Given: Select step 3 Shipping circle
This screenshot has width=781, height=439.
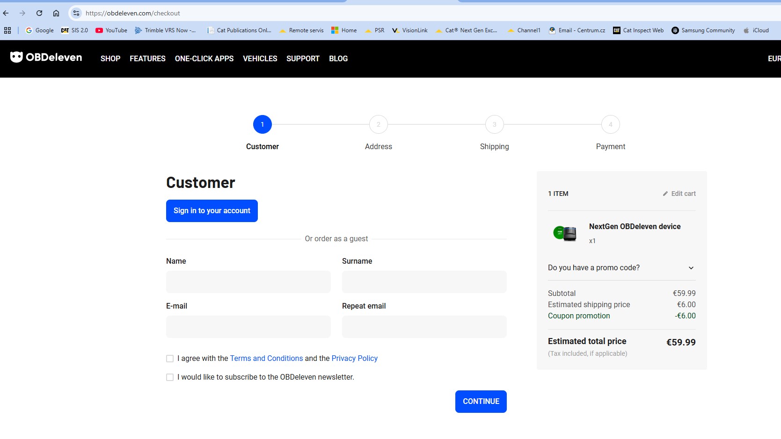Looking at the screenshot, I should coord(495,124).
